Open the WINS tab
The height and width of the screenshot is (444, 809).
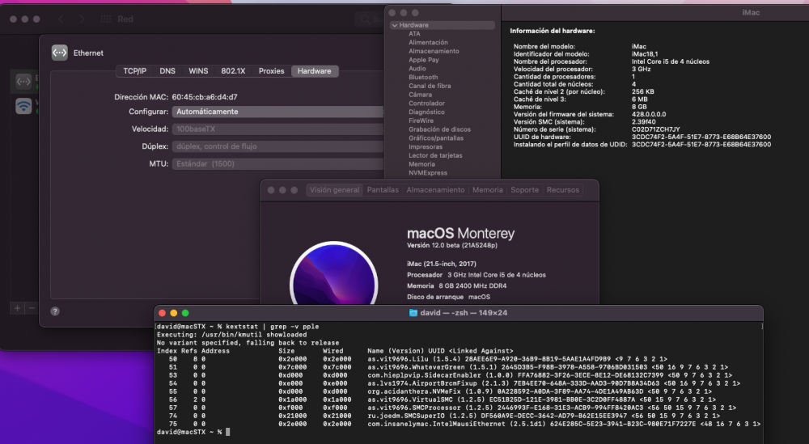click(x=198, y=71)
